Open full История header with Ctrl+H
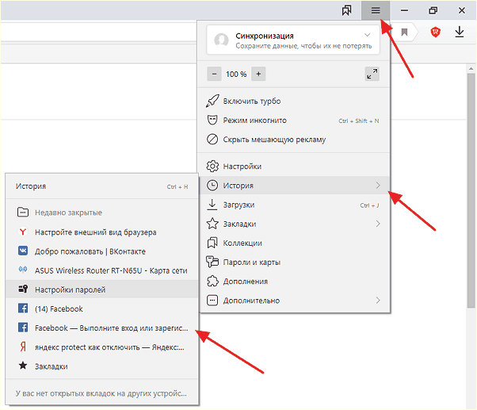The image size is (477, 410). (x=101, y=186)
